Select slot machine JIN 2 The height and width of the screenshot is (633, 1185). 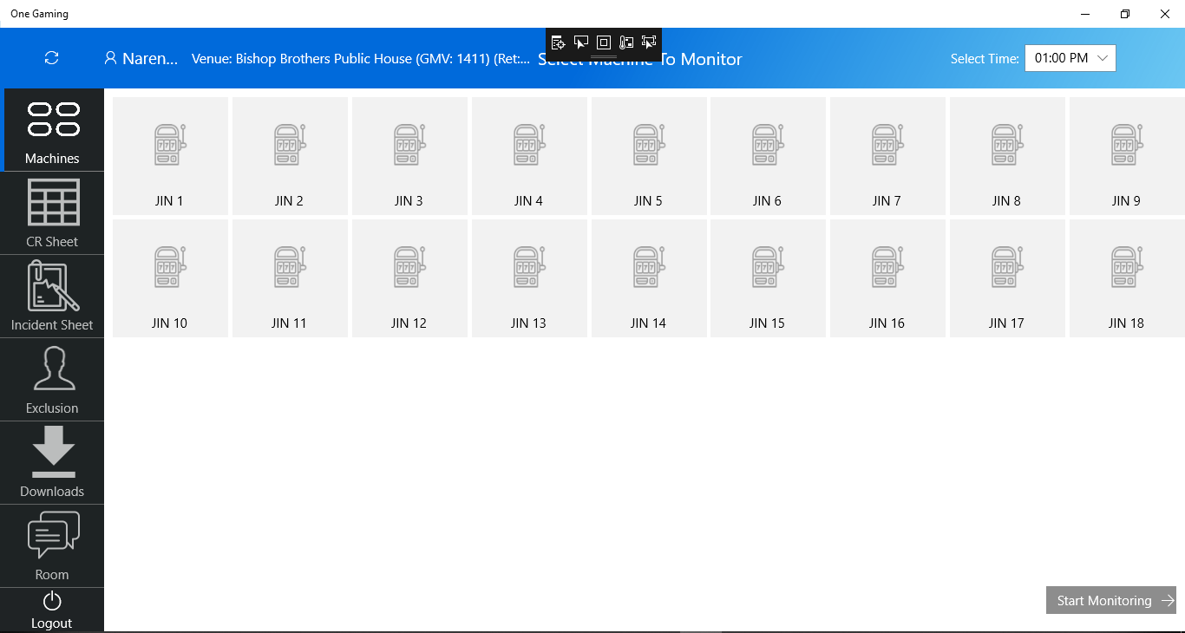point(290,155)
